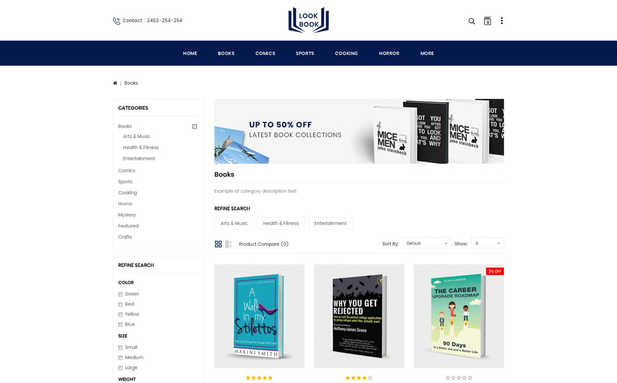
Task: Click star rating under Why You Get Rejected
Action: (x=359, y=378)
